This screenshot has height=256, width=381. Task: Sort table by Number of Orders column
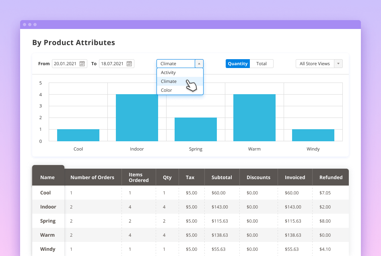click(92, 177)
